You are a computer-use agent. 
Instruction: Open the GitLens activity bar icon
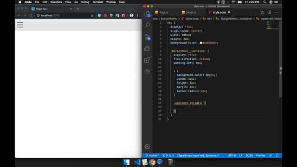pos(147,71)
